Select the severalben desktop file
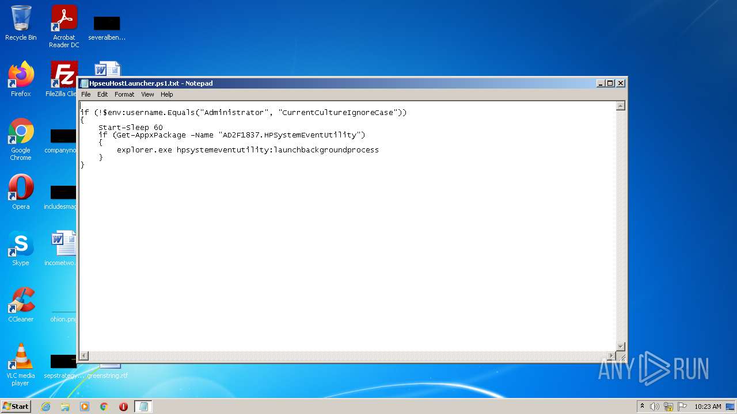 click(x=107, y=28)
